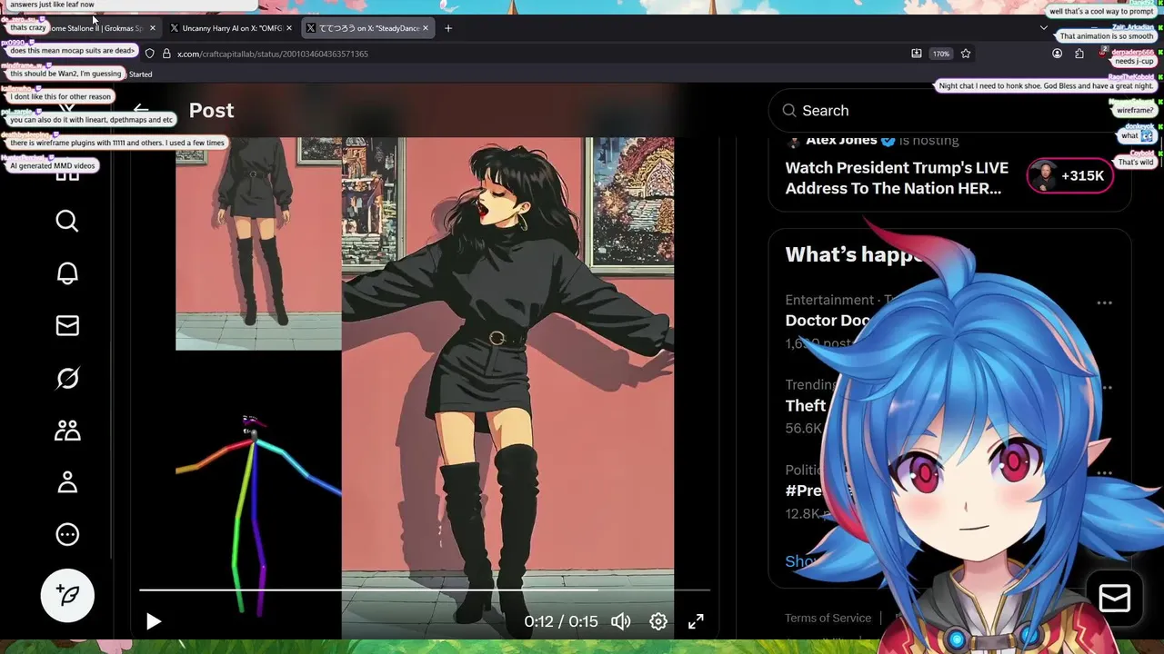Viewport: 1164px width, 654px height.
Task: Click the 'Started' bookmark bar item
Action: [140, 74]
